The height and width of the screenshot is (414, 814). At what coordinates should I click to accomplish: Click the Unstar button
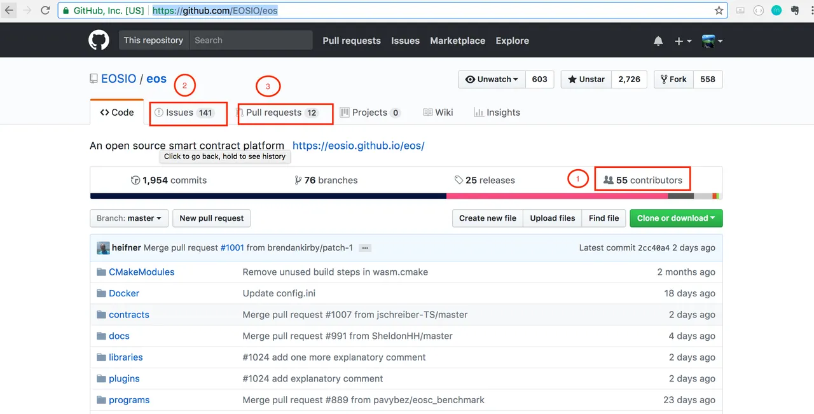point(586,79)
